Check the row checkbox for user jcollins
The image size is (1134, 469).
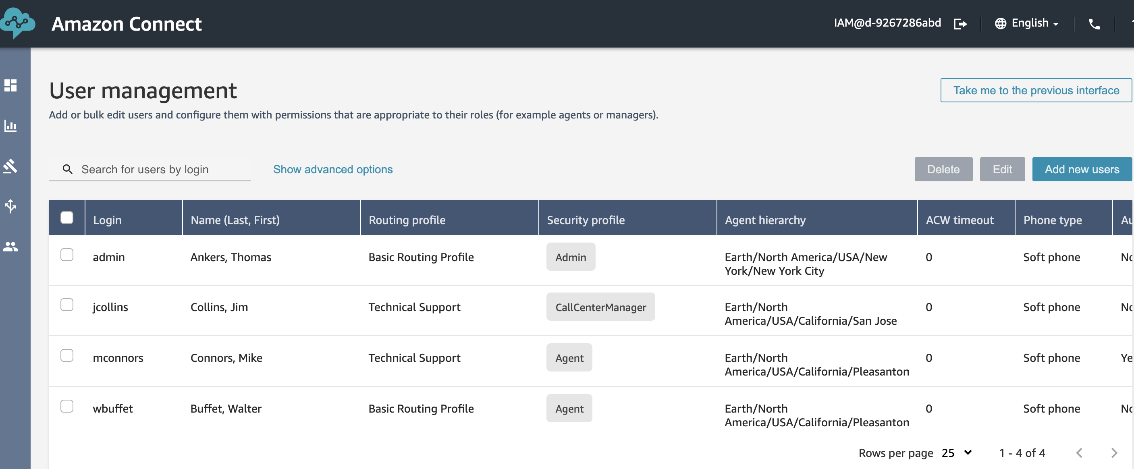pos(67,305)
